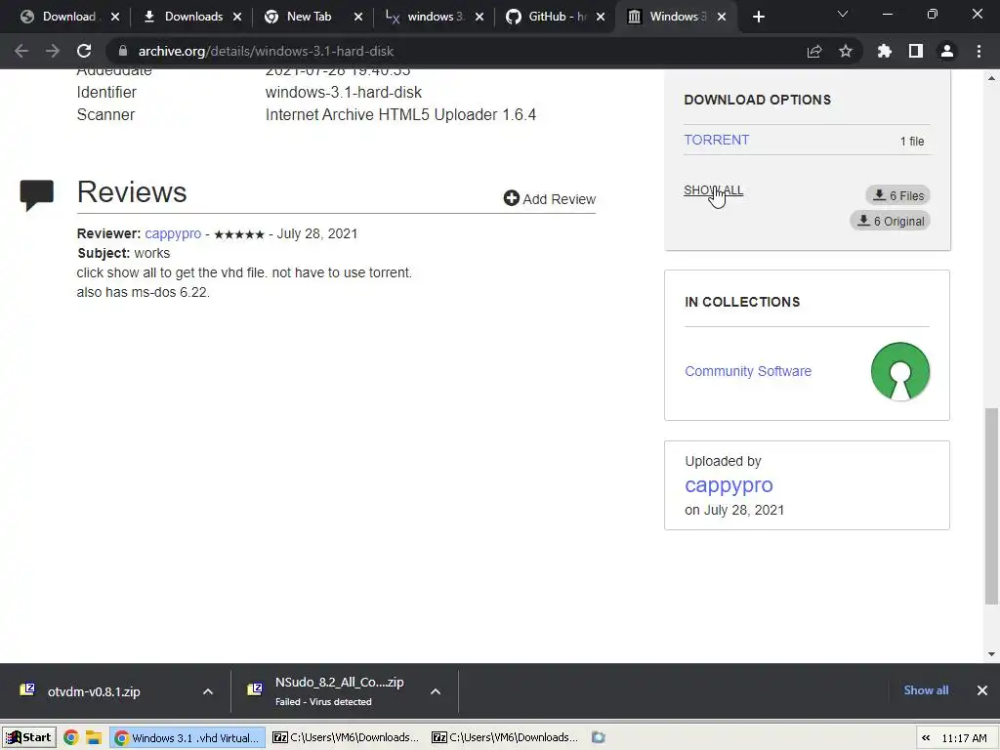
Task: Close the GitHub tab
Action: [x=601, y=17]
